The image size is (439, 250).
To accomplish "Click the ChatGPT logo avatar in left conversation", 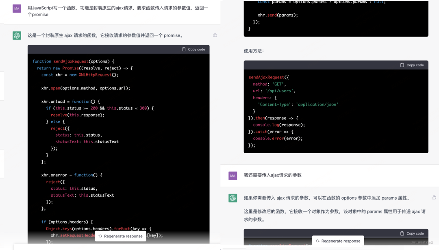I will [17, 35].
